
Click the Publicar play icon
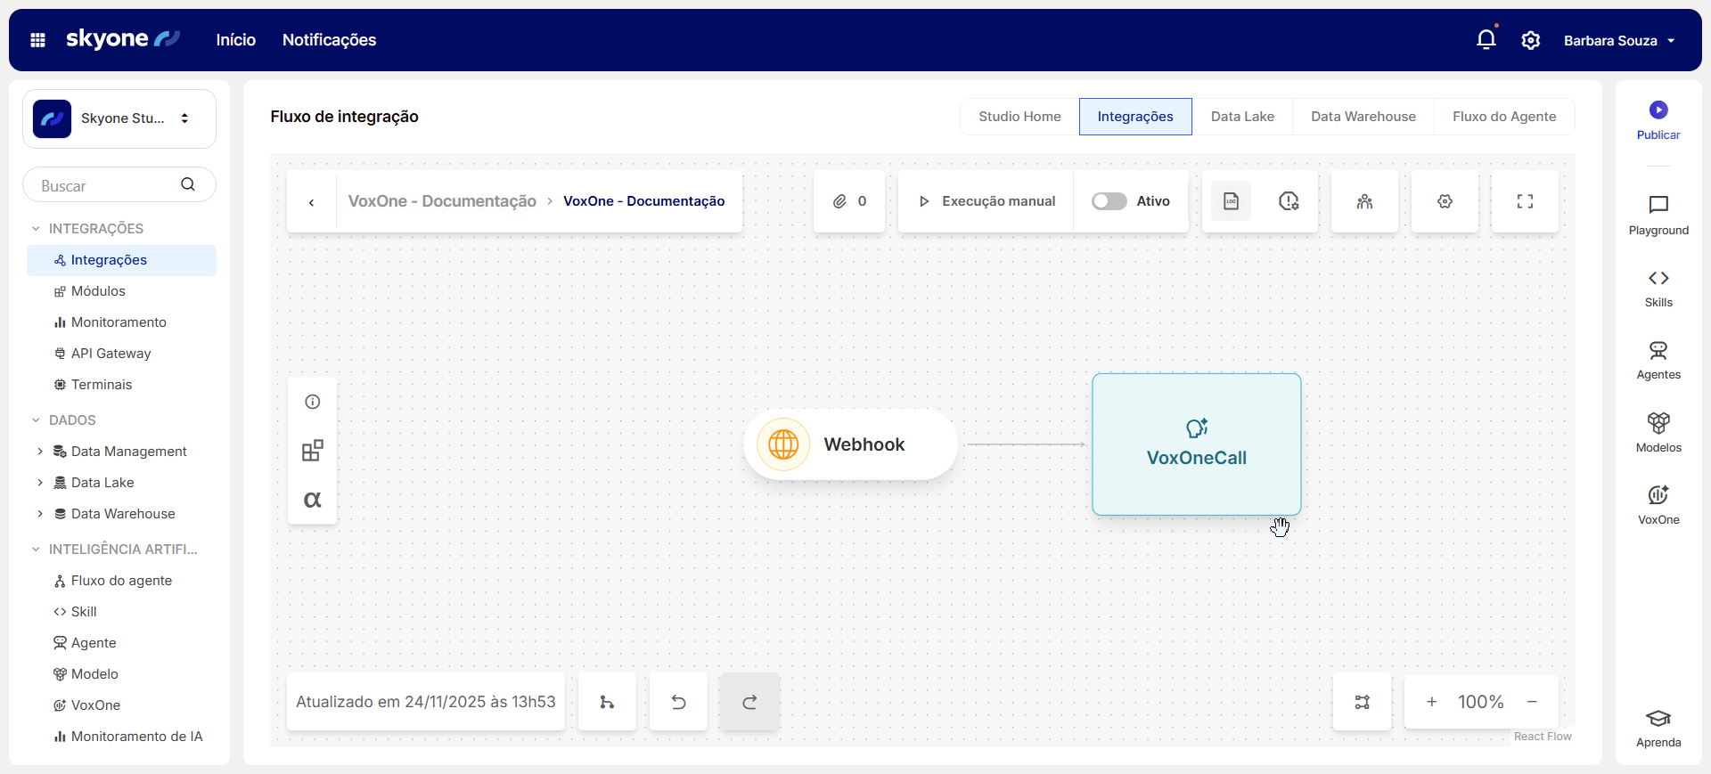tap(1658, 110)
